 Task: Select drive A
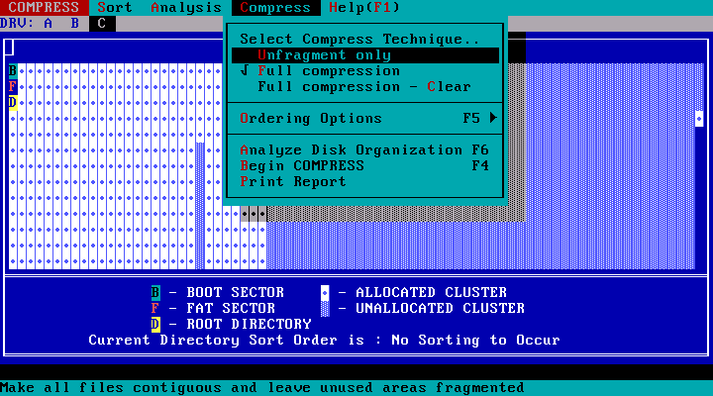[49, 24]
